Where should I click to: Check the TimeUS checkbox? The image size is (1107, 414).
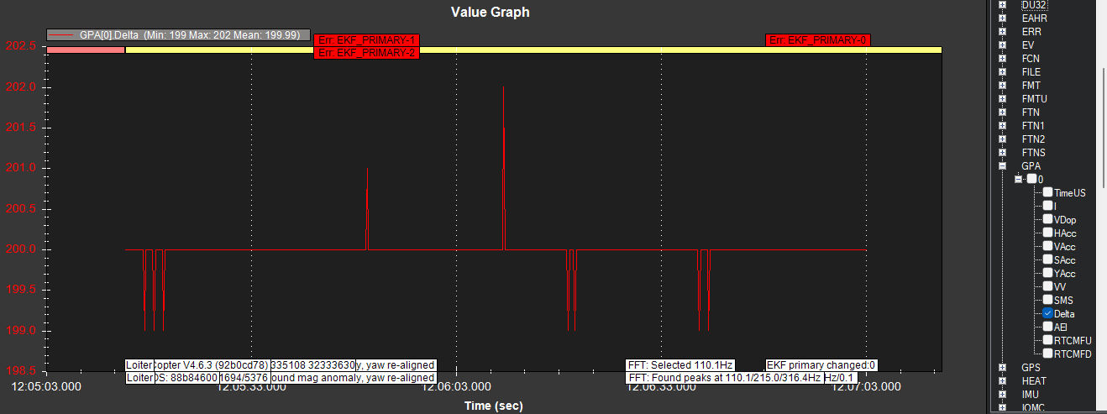(x=1047, y=192)
